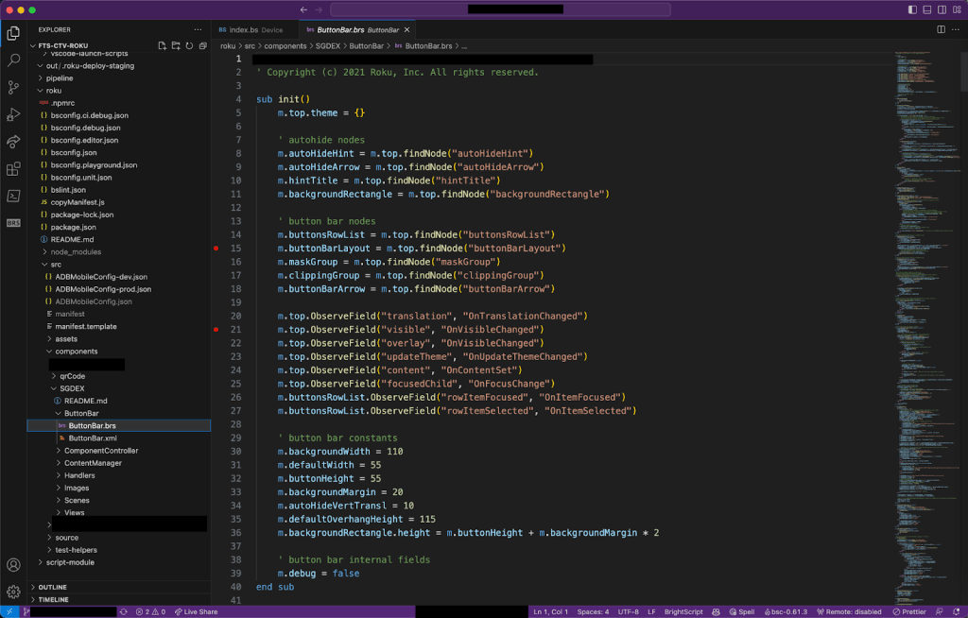Open the Manage settings gear icon
Viewport: 968px width, 618px height.
tap(13, 592)
